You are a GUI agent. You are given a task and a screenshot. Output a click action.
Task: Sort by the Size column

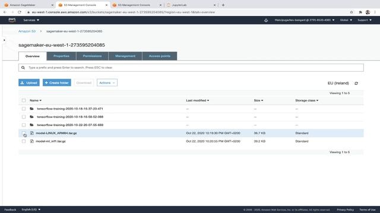pyautogui.click(x=258, y=101)
